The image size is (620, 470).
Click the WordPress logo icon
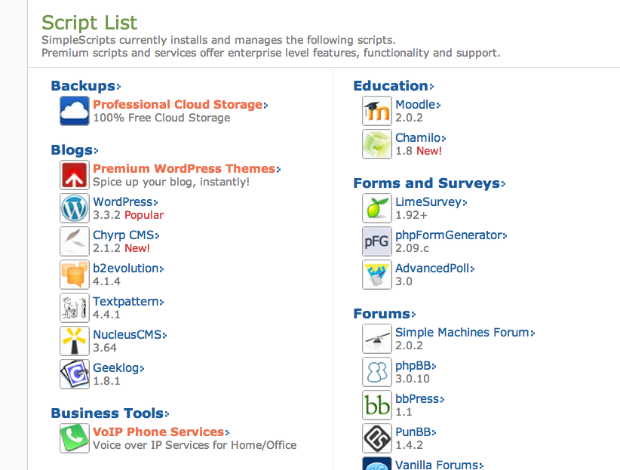(x=75, y=208)
